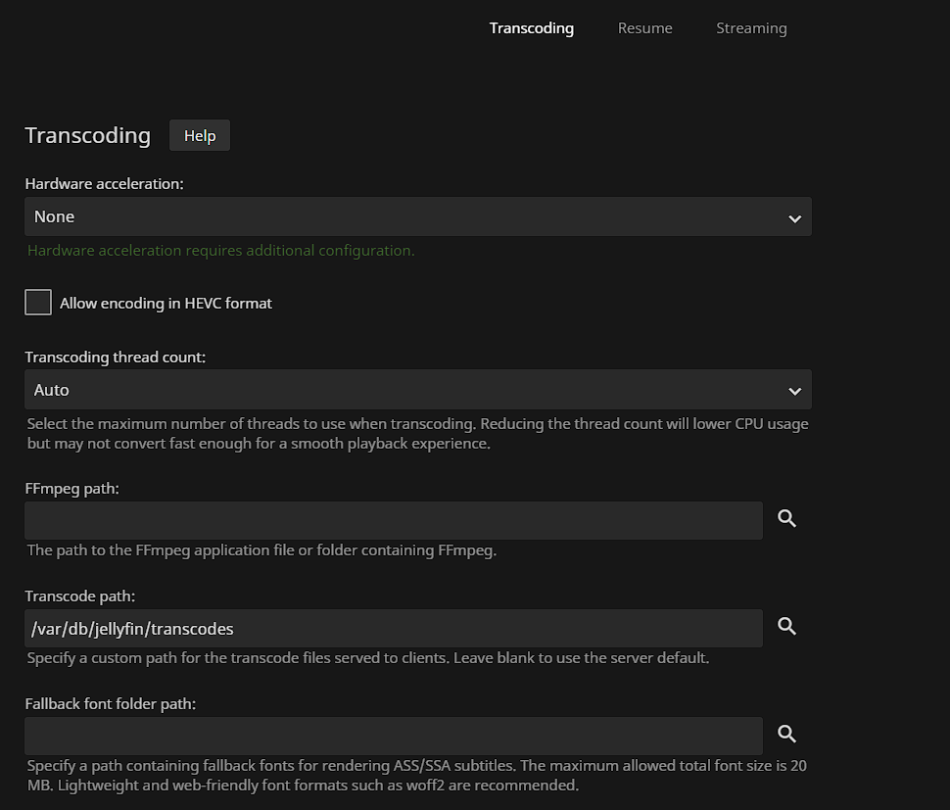The height and width of the screenshot is (810, 950).
Task: Open the Streaming tab
Action: tap(751, 28)
